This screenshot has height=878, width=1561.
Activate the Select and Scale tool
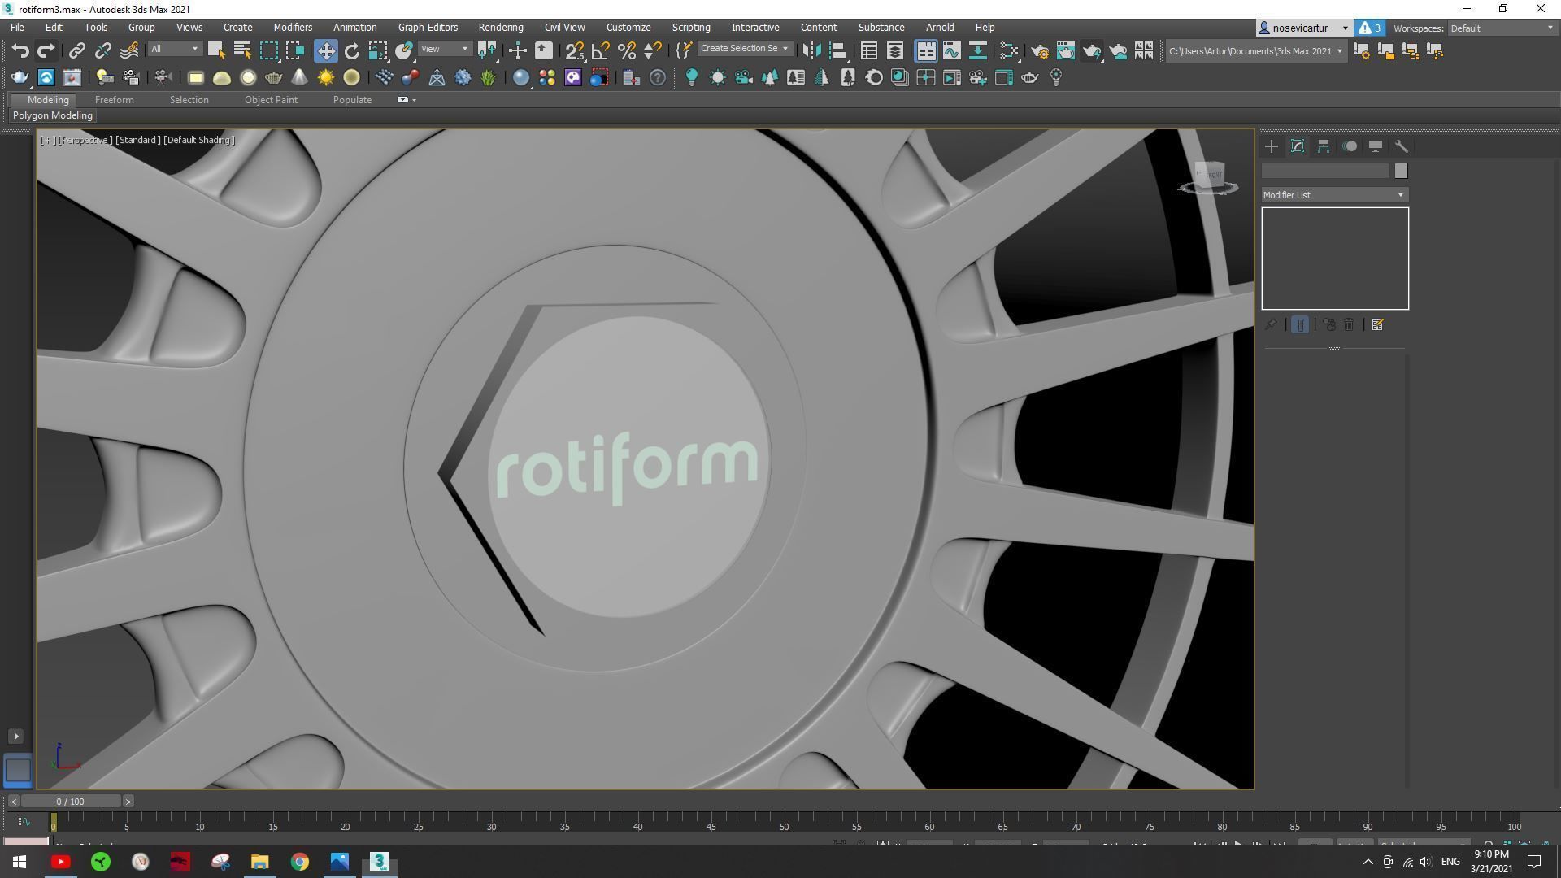[x=378, y=50]
